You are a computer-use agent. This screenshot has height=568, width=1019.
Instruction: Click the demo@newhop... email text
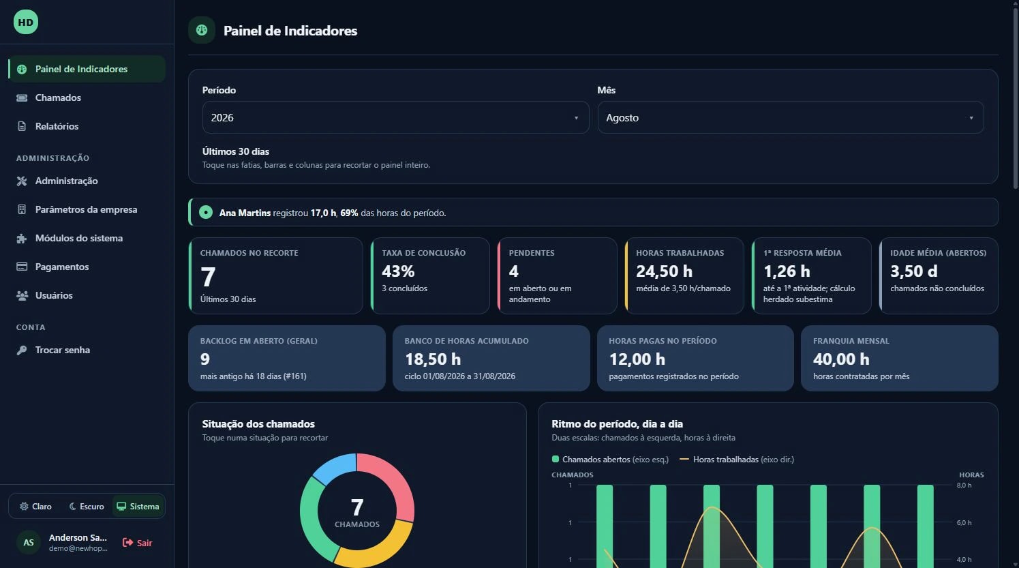[78, 548]
